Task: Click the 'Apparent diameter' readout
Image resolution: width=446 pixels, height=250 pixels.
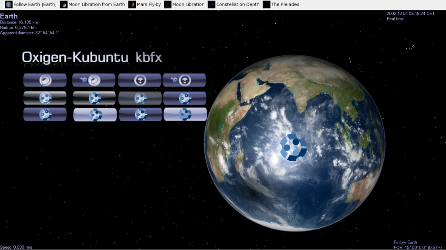Action: point(30,33)
